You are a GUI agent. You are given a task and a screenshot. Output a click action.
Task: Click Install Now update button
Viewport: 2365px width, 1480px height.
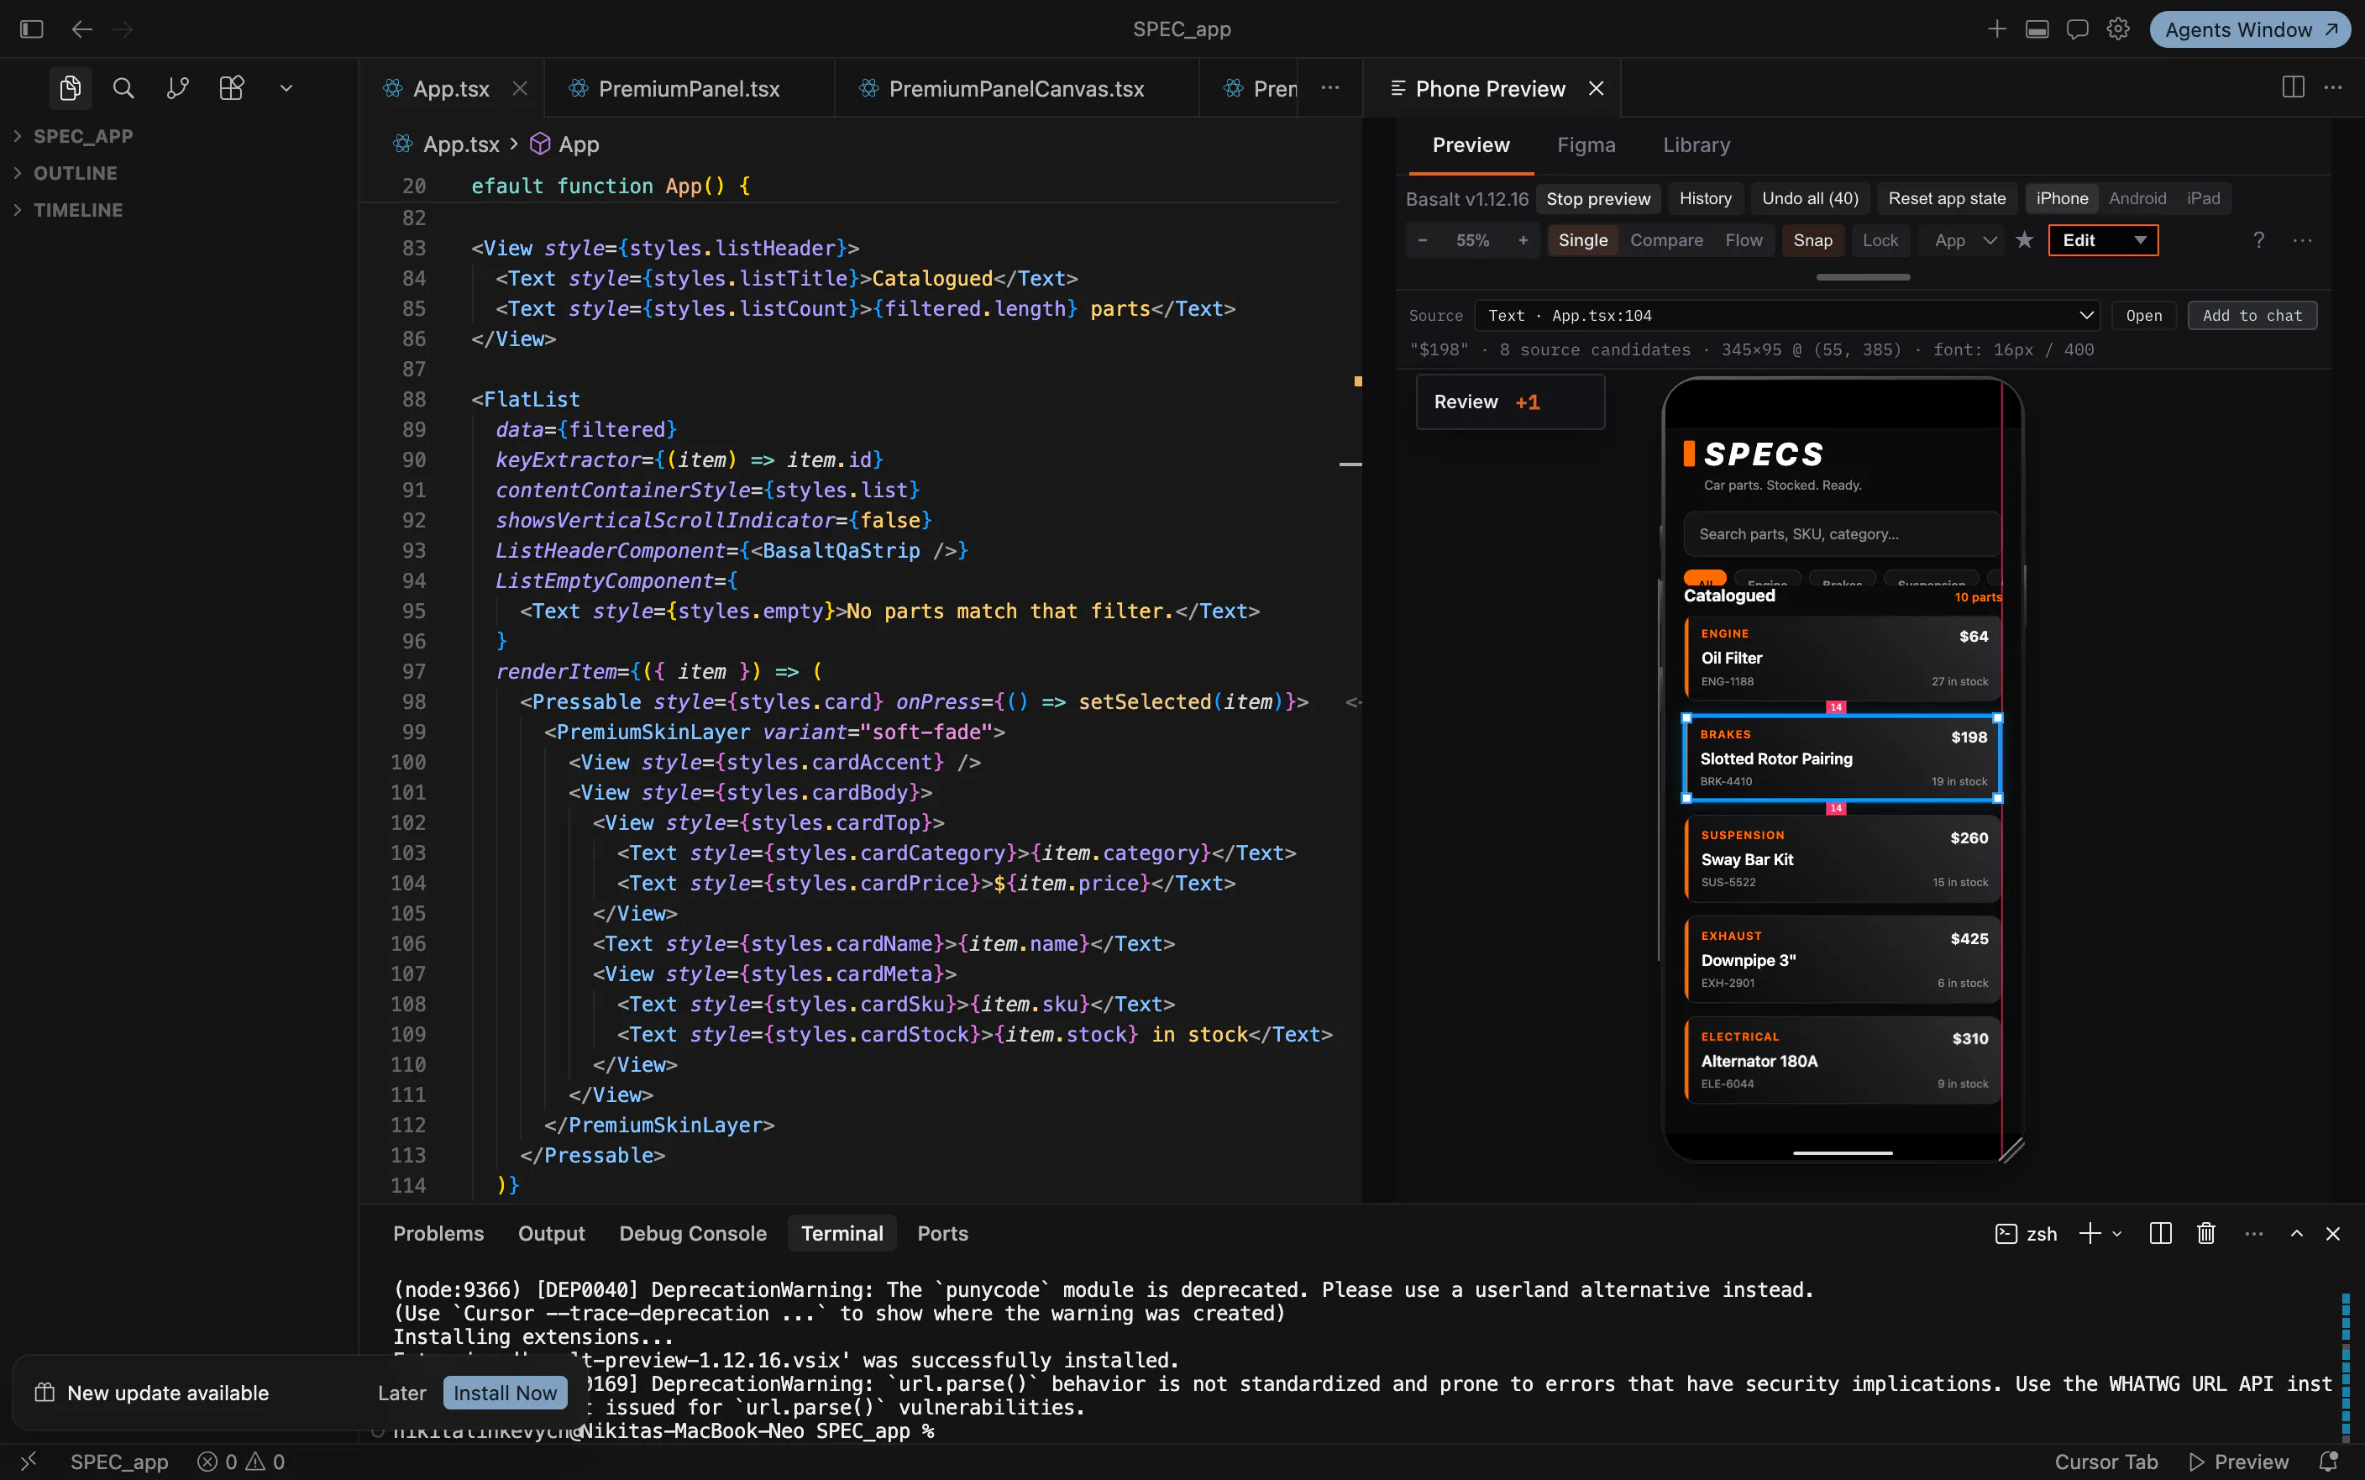(505, 1393)
